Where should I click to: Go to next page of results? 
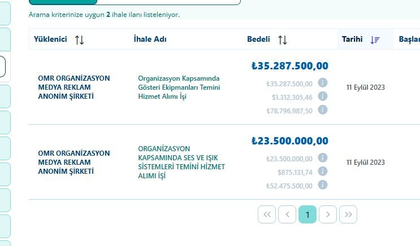(x=328, y=214)
